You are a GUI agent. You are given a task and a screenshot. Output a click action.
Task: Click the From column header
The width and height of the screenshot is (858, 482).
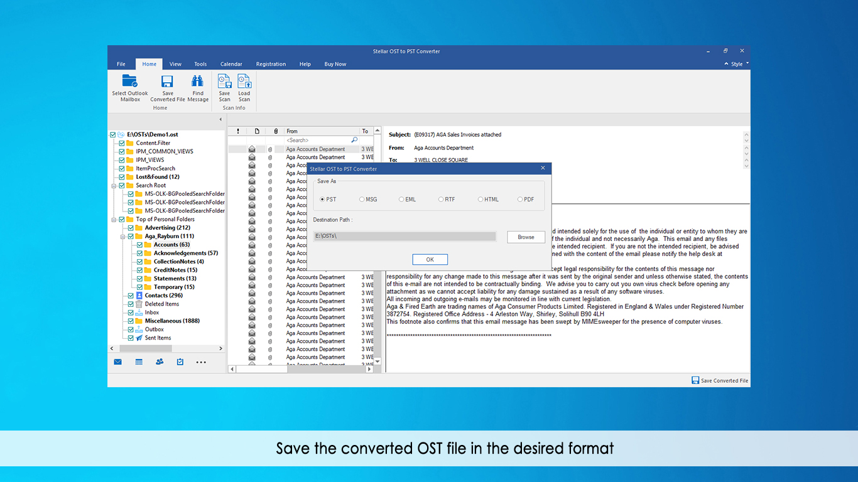(x=322, y=131)
